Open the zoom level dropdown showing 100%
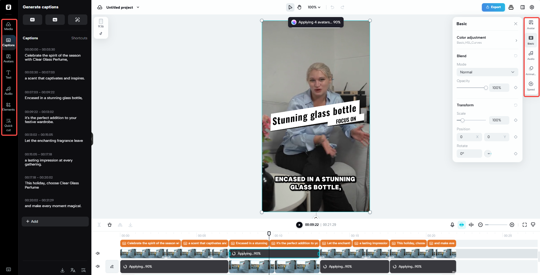This screenshot has width=540, height=275. tap(314, 7)
